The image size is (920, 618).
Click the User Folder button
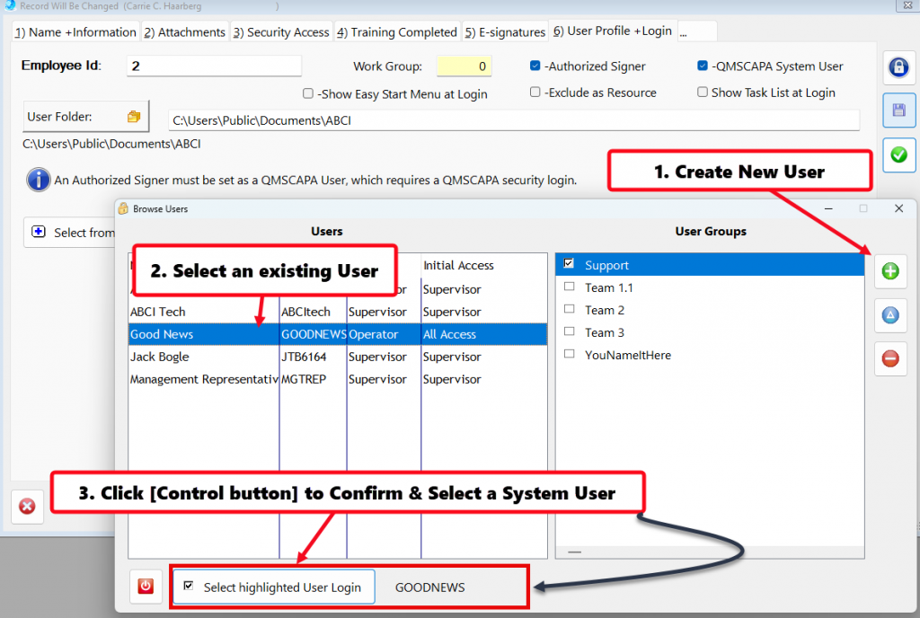[x=85, y=117]
